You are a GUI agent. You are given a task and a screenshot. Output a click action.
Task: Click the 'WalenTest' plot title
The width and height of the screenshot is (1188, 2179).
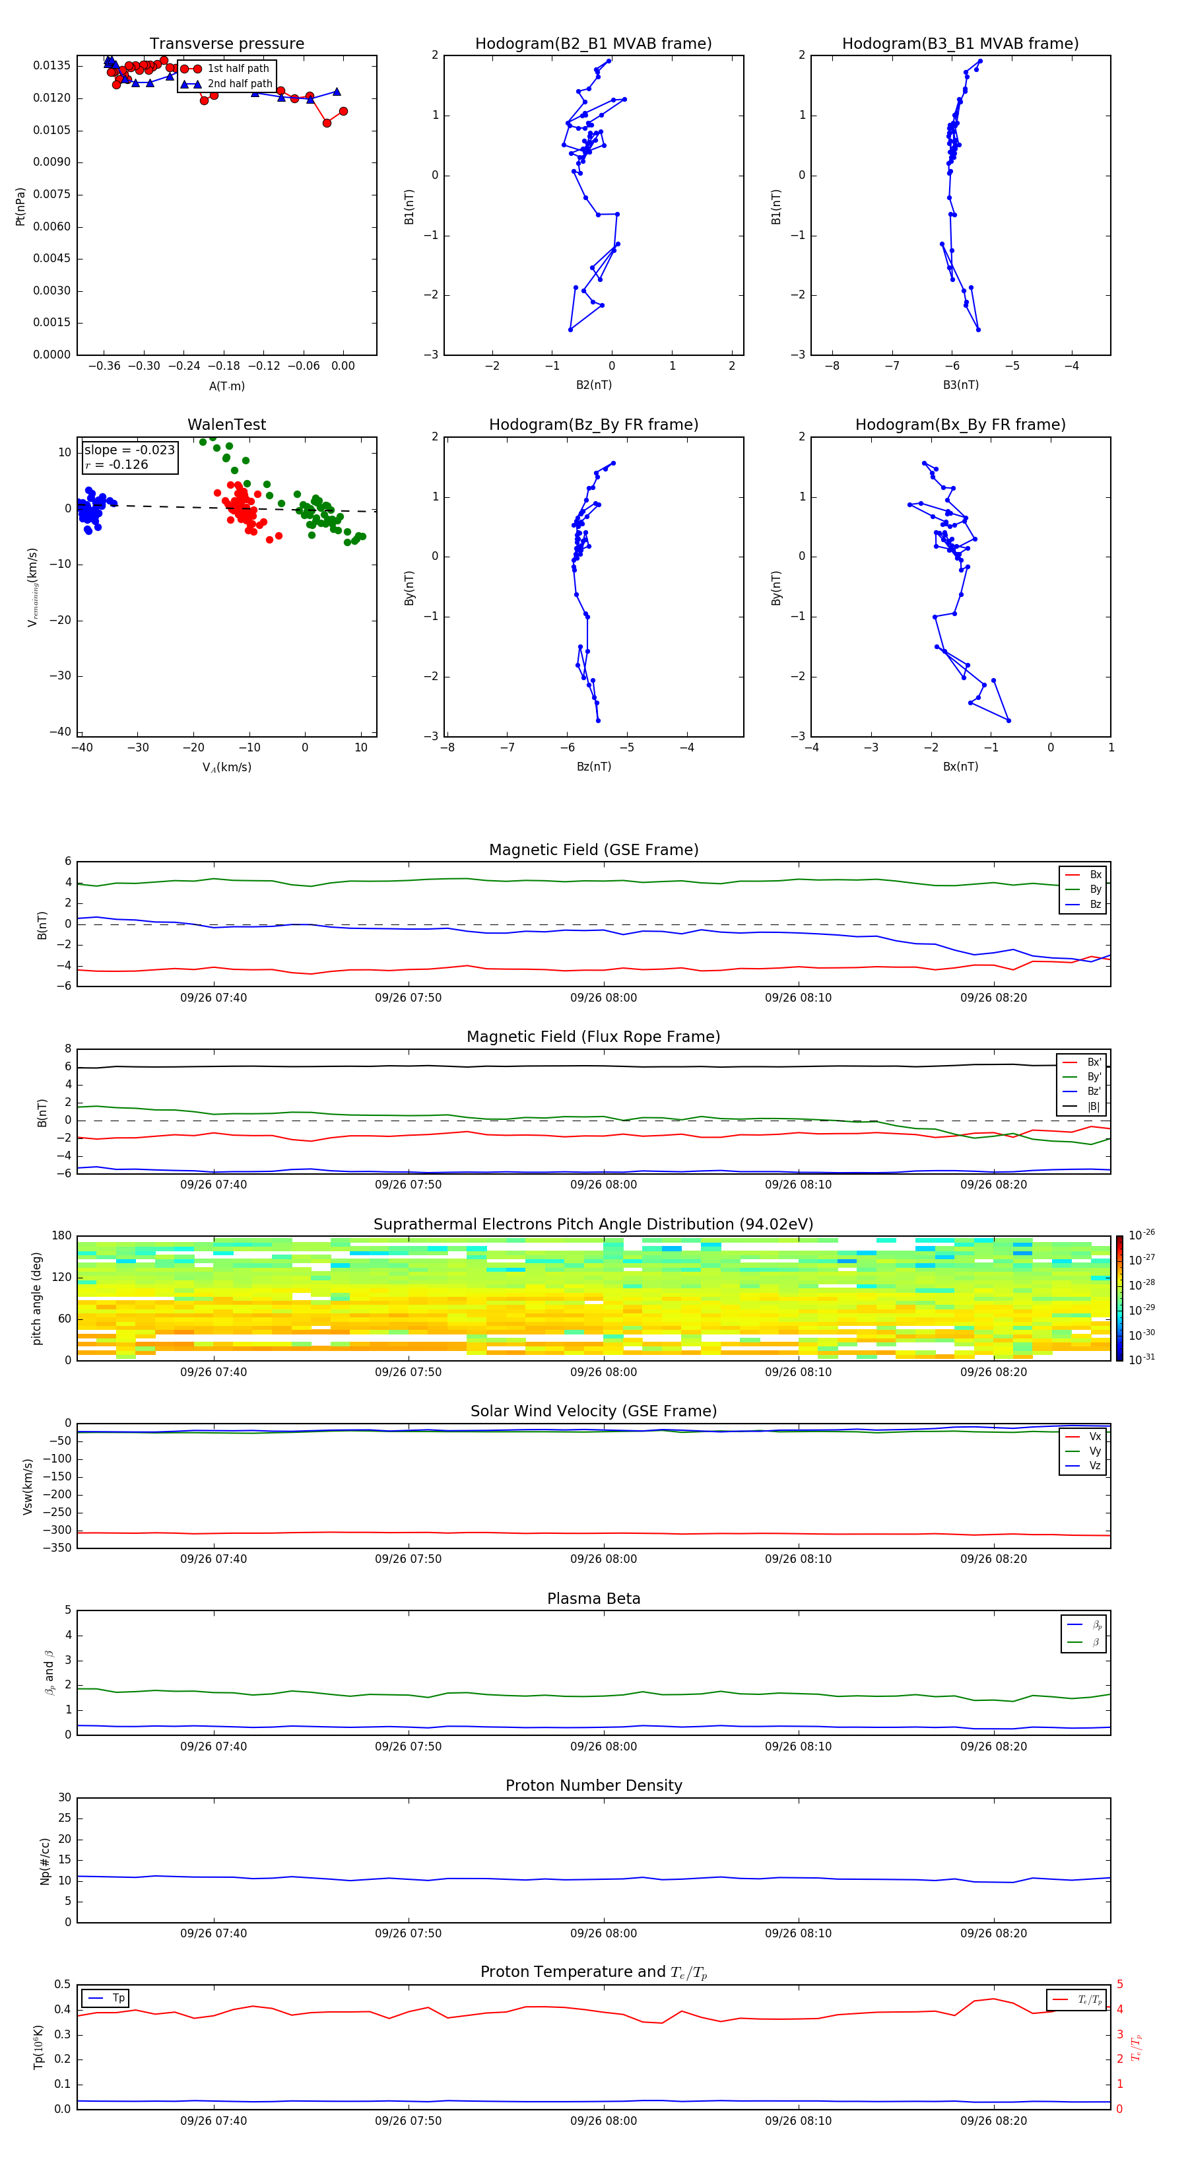226,425
